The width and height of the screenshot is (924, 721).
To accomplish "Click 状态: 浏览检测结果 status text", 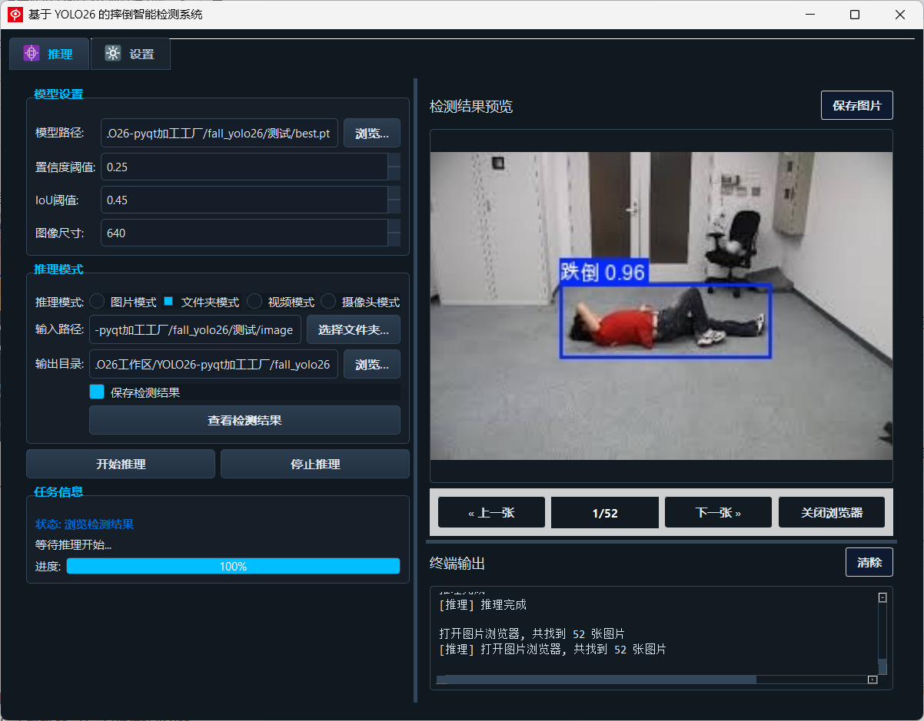I will coord(85,524).
